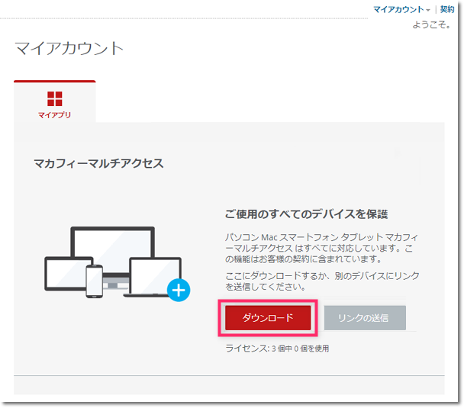Click the ご使用のすべてのデバイスを保護 heading
The height and width of the screenshot is (408, 464).
point(306,214)
